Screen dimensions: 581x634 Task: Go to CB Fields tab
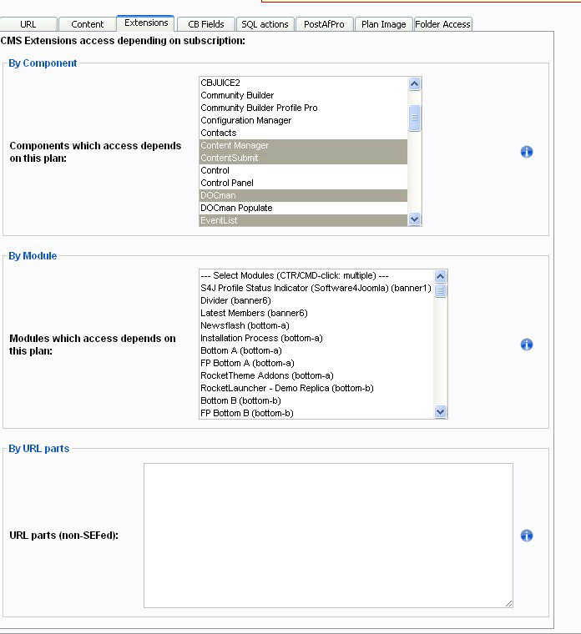(x=206, y=24)
